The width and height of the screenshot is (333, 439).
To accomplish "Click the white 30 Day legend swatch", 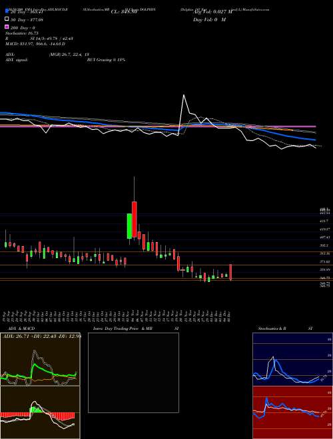I will [7, 19].
